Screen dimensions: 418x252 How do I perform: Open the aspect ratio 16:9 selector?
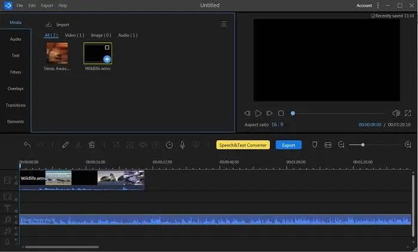[x=276, y=125]
